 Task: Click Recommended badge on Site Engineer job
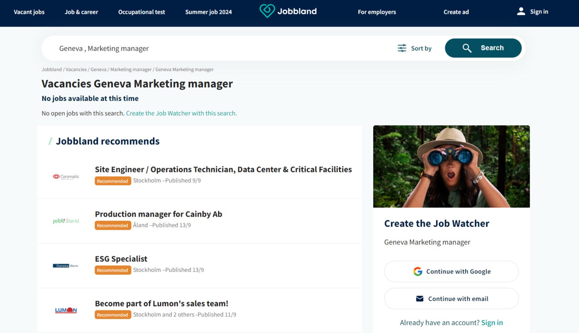click(x=113, y=181)
